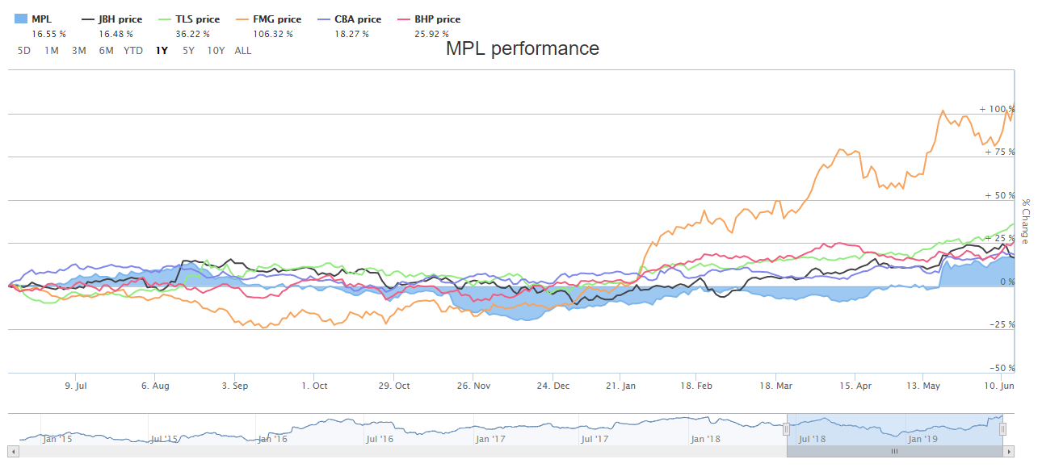Click Jan '18 in the navigator
Image resolution: width=1042 pixels, height=476 pixels.
[x=706, y=440]
